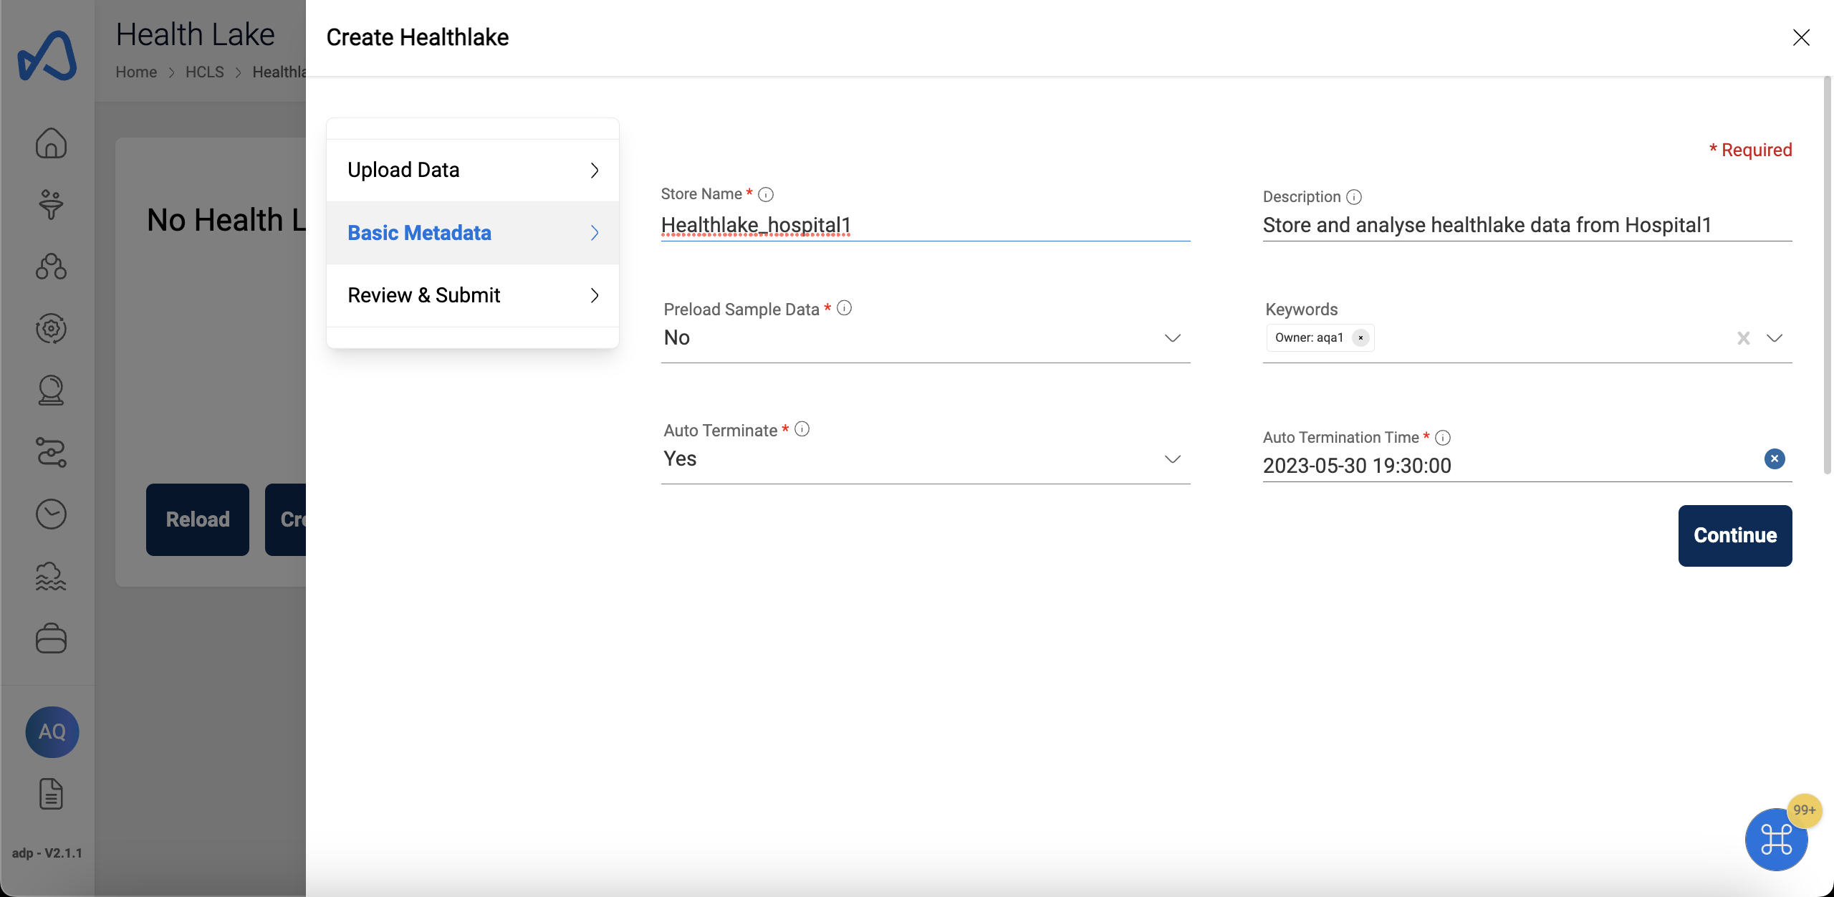1834x897 pixels.
Task: Open the Home sidebar icon
Action: [x=51, y=143]
